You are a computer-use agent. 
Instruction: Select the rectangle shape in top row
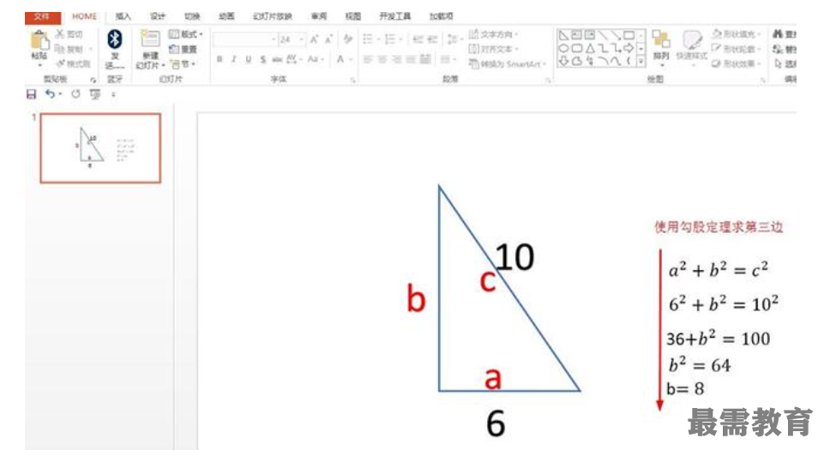click(629, 35)
